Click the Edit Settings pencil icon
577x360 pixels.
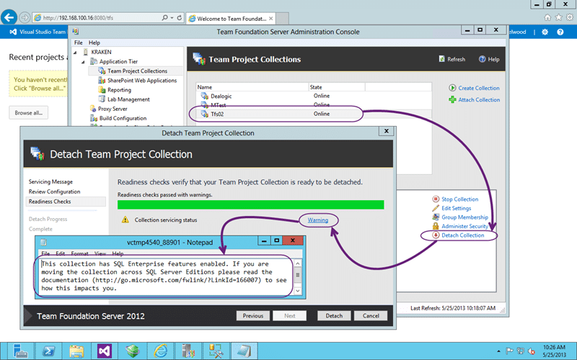[x=436, y=208]
